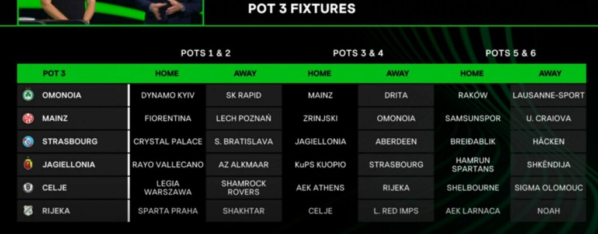The height and width of the screenshot is (234, 598).
Task: Click the Dynamo Kyiv fixture cell
Action: (168, 95)
